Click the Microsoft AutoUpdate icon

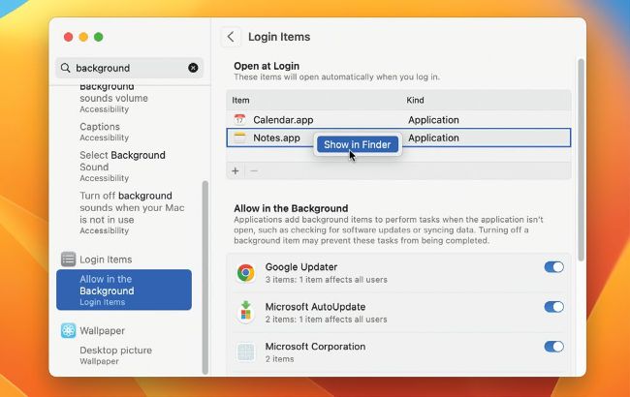pyautogui.click(x=245, y=313)
